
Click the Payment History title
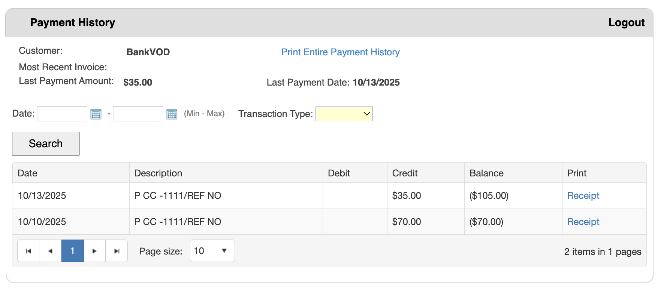72,22
